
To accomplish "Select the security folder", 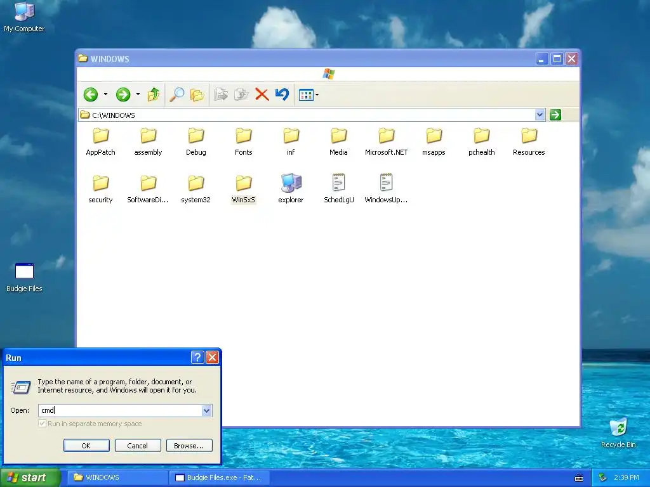I will pyautogui.click(x=100, y=190).
